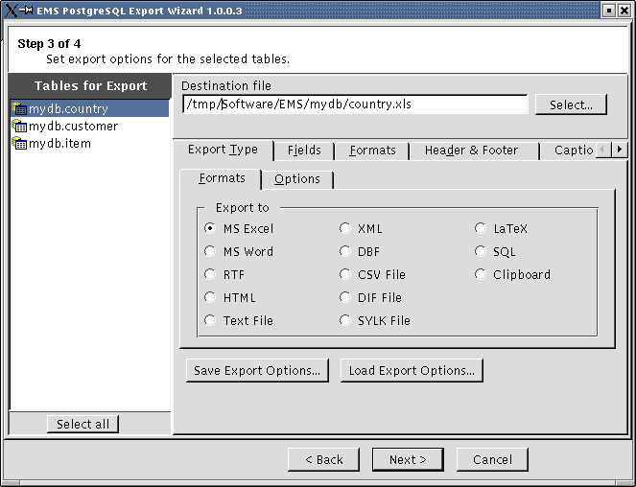The height and width of the screenshot is (487, 636).
Task: Click Load Export Options button
Action: 412,371
